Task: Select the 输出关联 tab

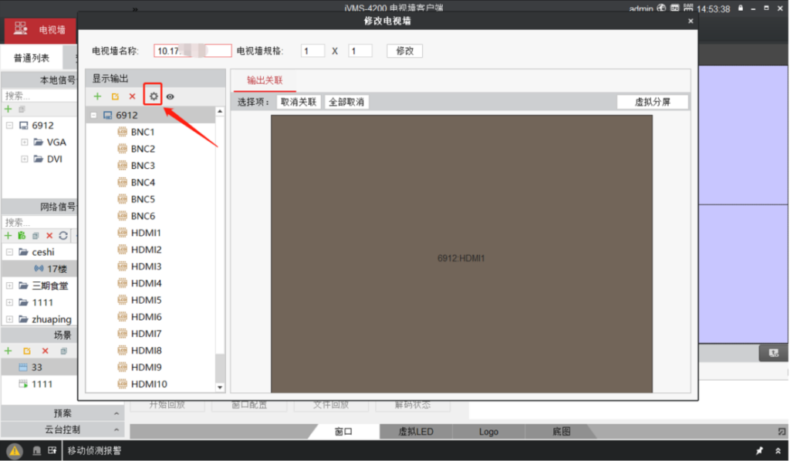Action: click(265, 80)
